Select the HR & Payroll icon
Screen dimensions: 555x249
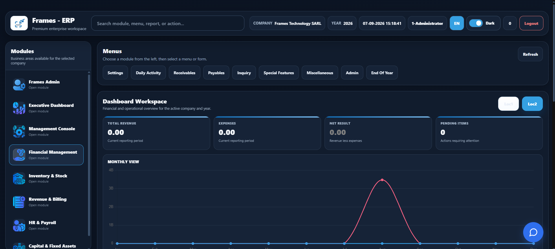19,225
